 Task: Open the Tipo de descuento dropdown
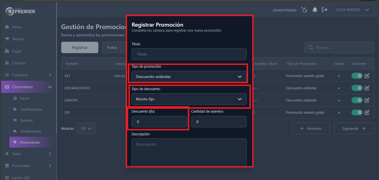(189, 99)
